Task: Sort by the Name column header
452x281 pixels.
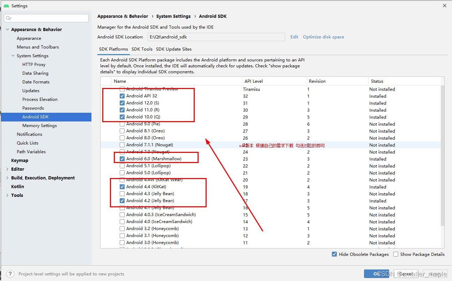Action: tap(176, 81)
